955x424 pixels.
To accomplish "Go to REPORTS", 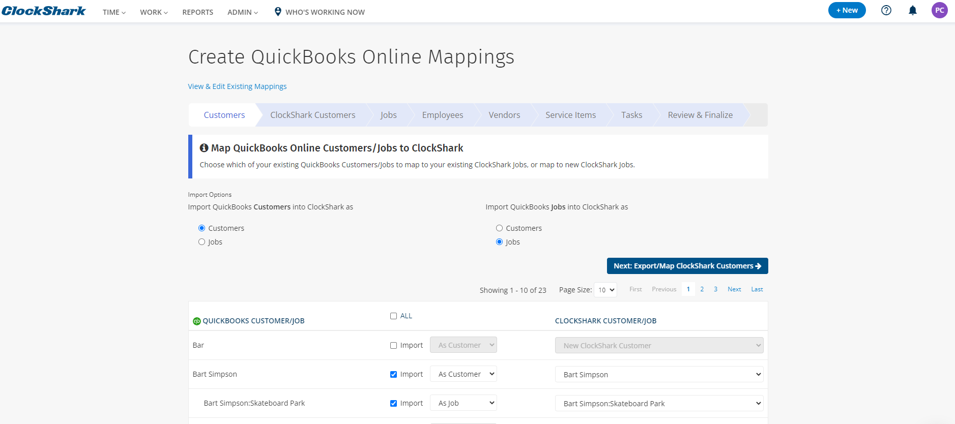I will 198,12.
